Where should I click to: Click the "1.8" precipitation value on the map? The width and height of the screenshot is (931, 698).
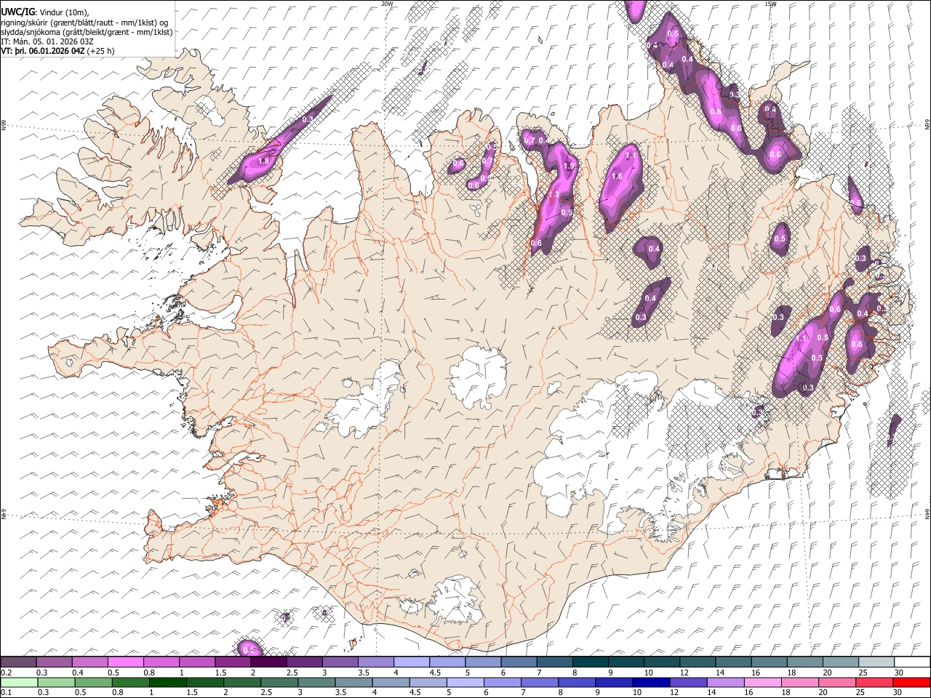263,161
